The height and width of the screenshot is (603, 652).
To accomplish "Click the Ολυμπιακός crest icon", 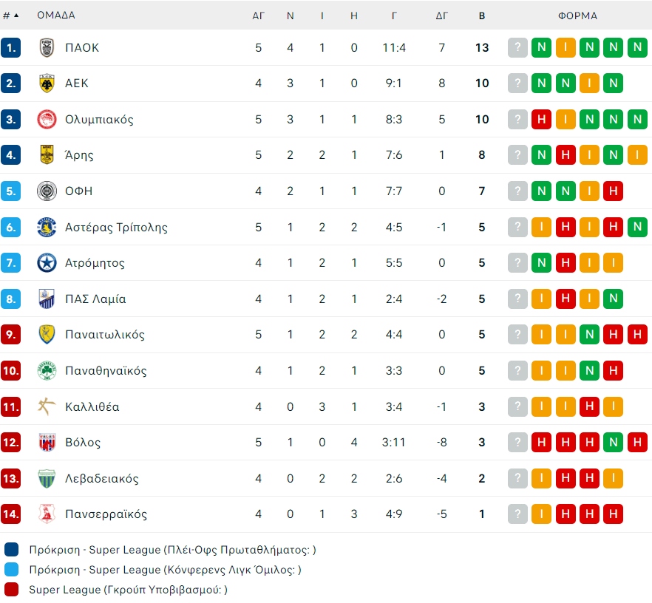I will 47,120.
